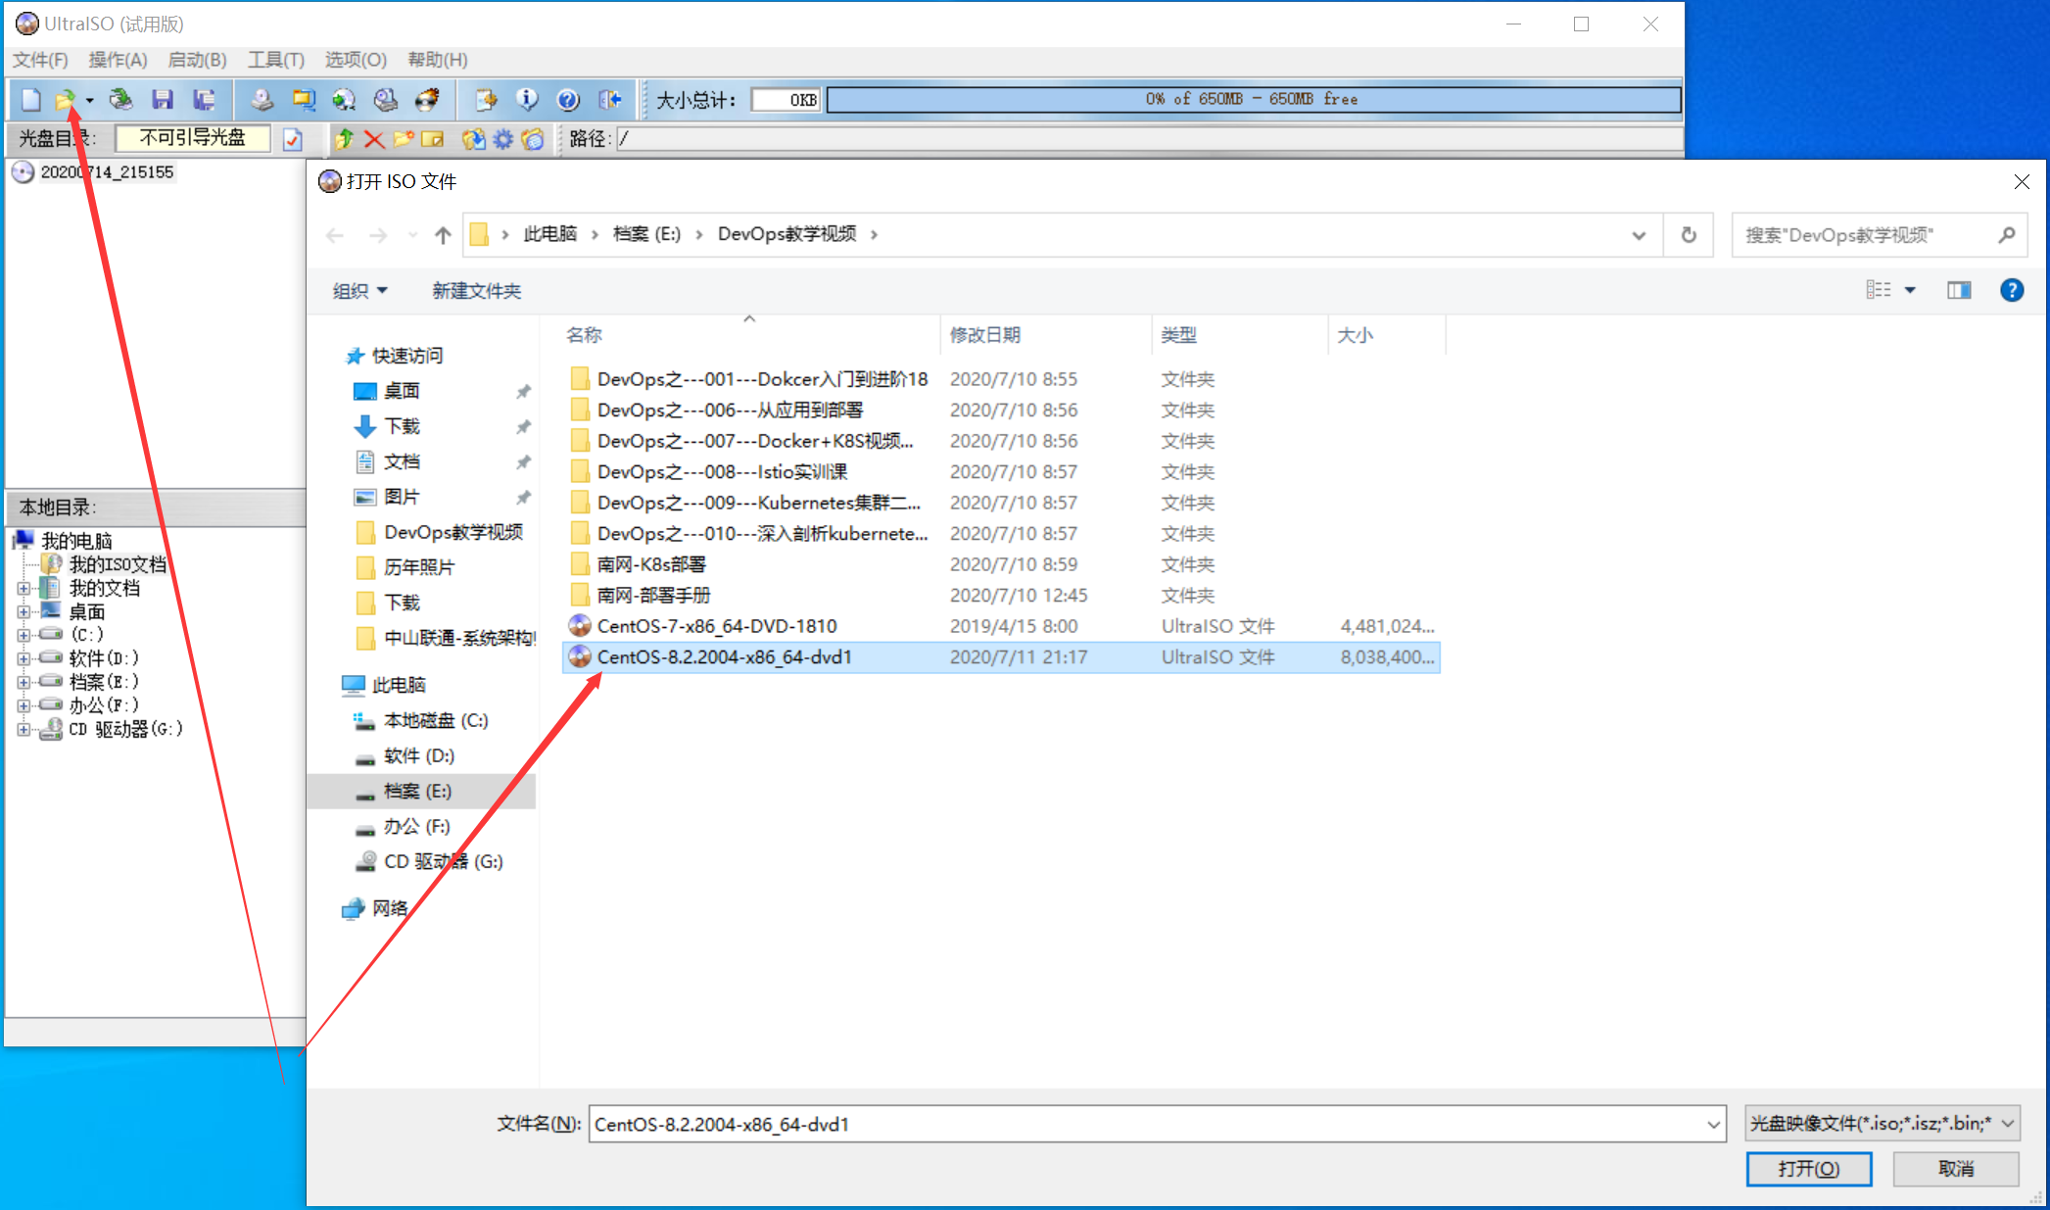
Task: Click the Make CD image drive icon
Action: [x=262, y=100]
